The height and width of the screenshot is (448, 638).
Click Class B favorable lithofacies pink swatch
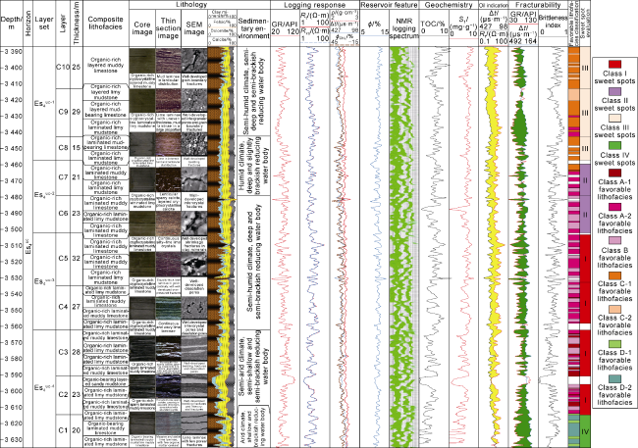click(x=614, y=241)
